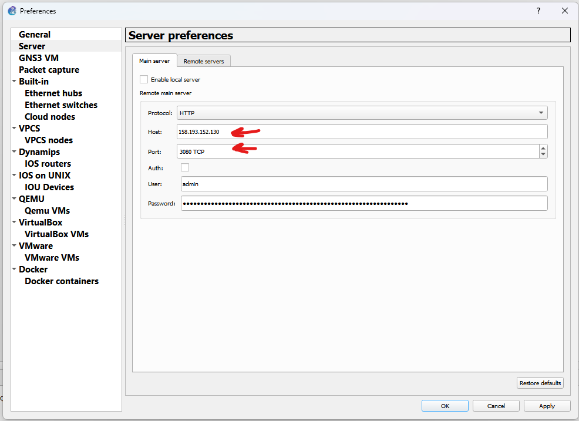
Task: Select Server in the preferences list
Action: (32, 46)
